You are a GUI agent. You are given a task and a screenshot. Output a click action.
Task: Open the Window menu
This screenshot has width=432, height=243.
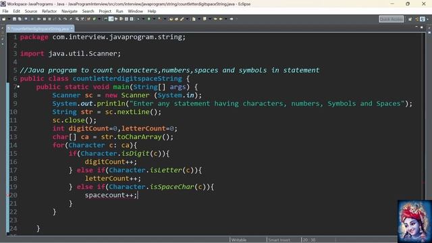[x=135, y=11]
